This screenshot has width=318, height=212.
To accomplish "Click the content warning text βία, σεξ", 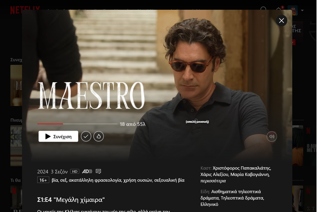I will tap(118, 180).
